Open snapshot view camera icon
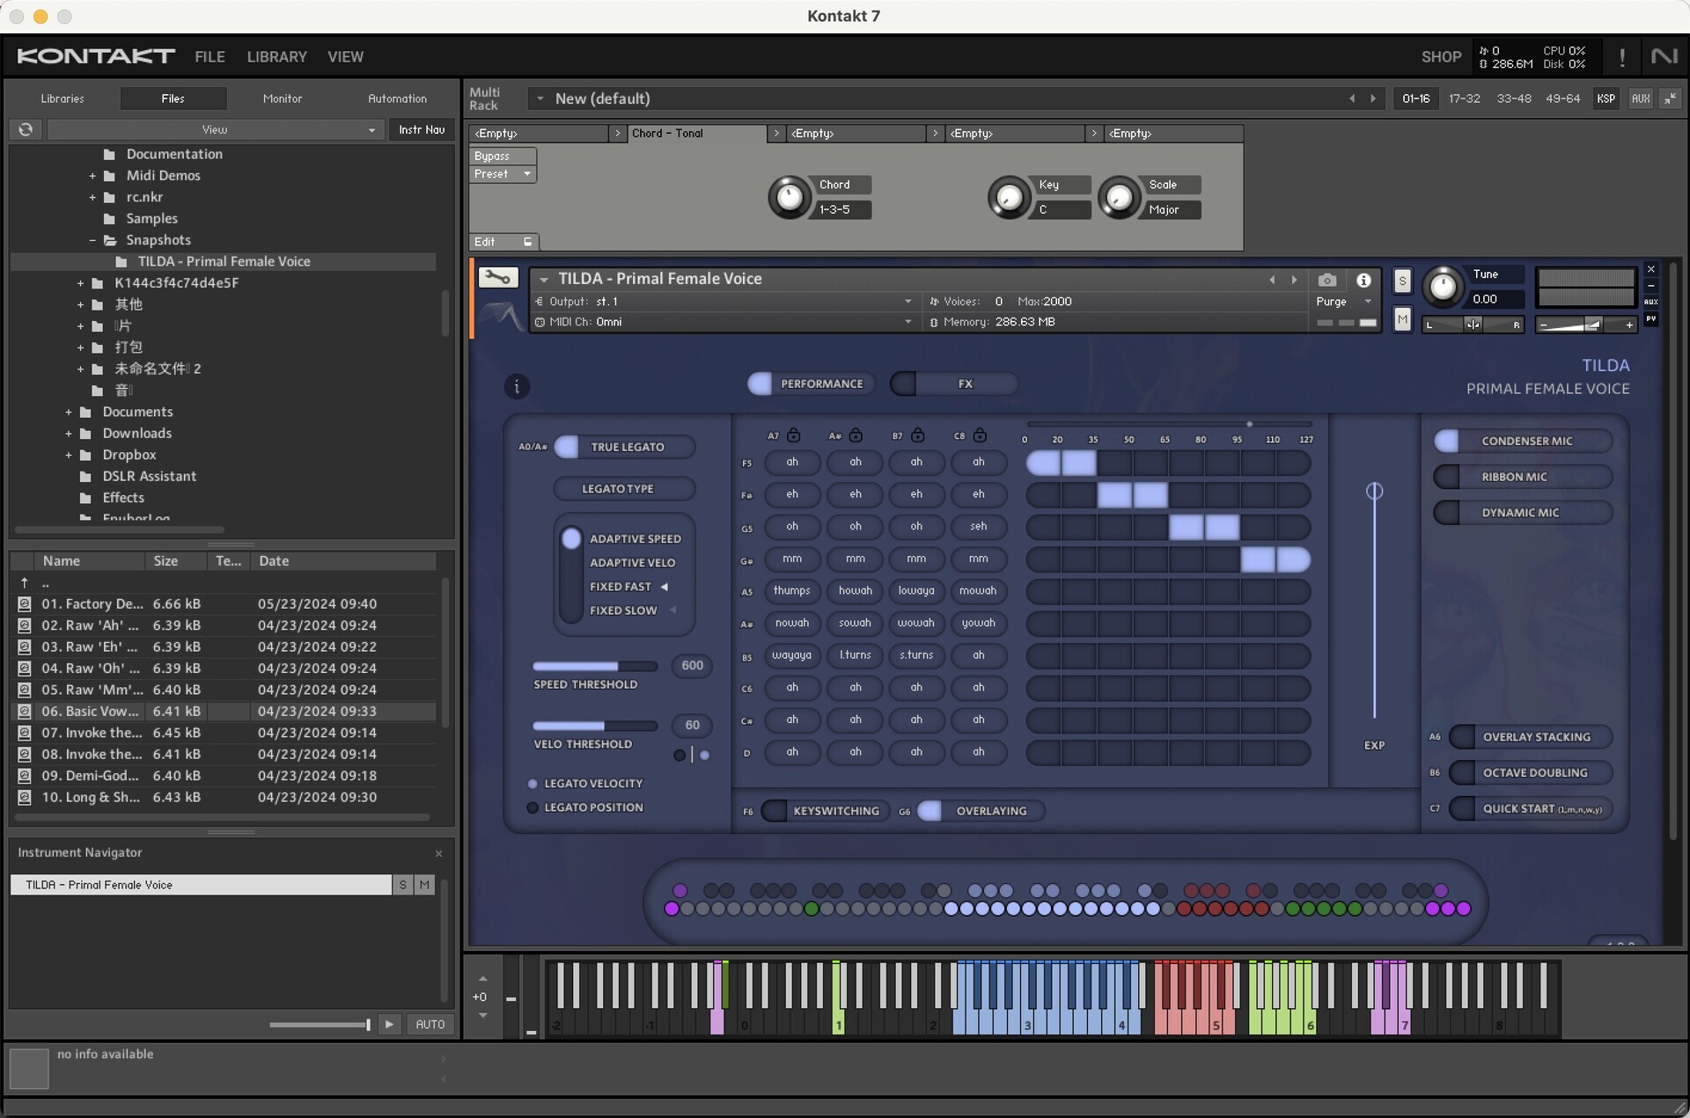The width and height of the screenshot is (1690, 1118). tap(1327, 280)
